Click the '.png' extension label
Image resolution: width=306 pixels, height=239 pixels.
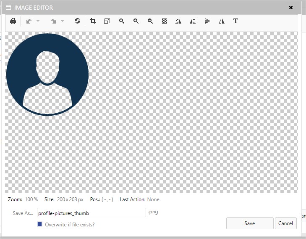[x=153, y=212]
